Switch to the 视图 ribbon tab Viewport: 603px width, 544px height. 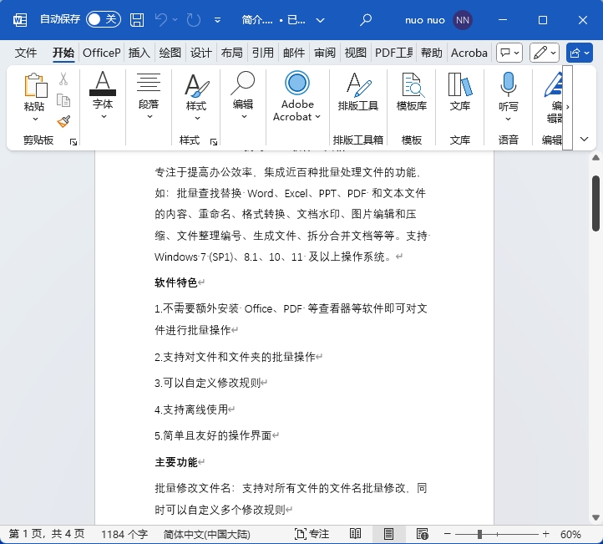tap(355, 53)
